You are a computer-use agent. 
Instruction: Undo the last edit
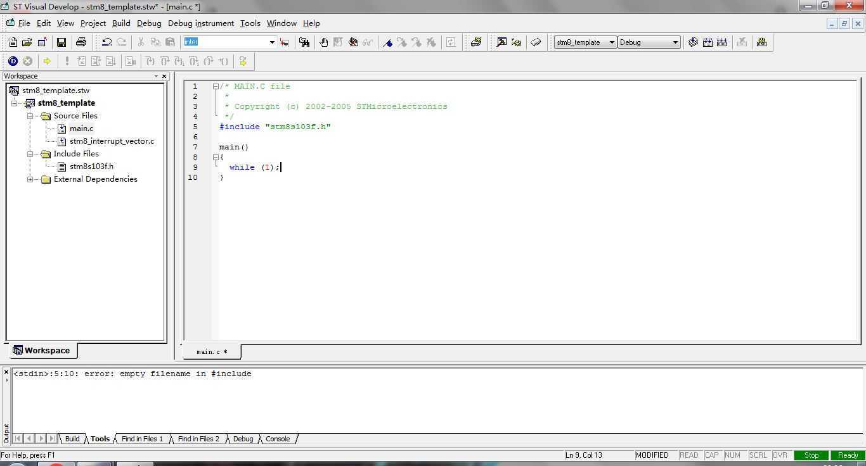(x=107, y=42)
